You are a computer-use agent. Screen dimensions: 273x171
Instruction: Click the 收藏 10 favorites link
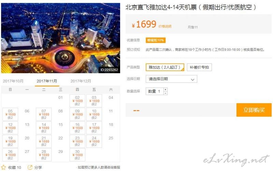pyautogui.click(x=14, y=168)
